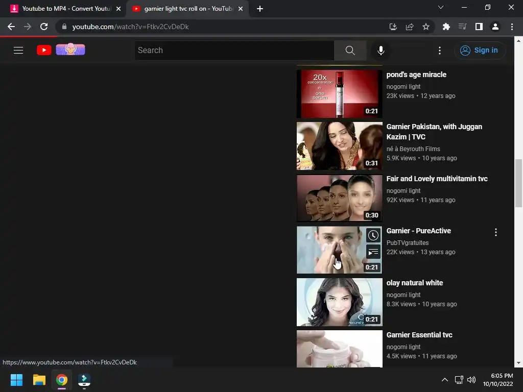Open the Garnier - PureActive video thumbnail

[x=340, y=250]
